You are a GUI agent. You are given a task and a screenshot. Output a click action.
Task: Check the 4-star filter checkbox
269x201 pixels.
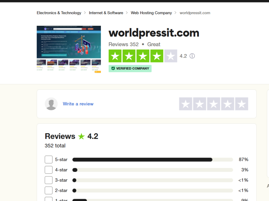[48, 170]
